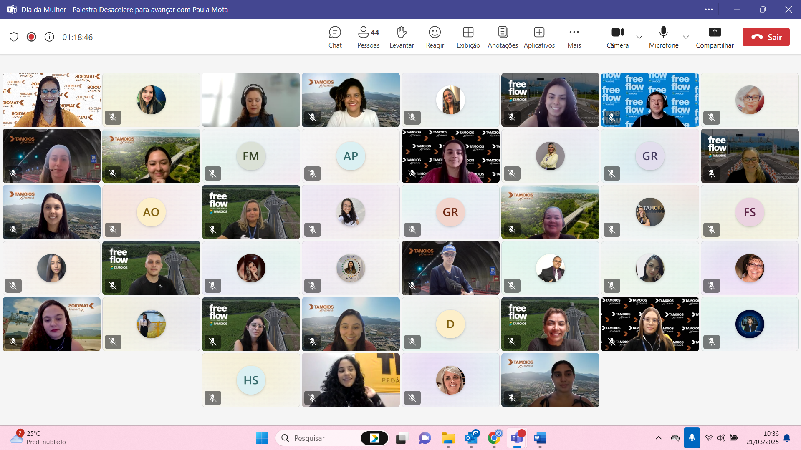
Task: Open title bar ellipsis options menu
Action: pos(709,9)
